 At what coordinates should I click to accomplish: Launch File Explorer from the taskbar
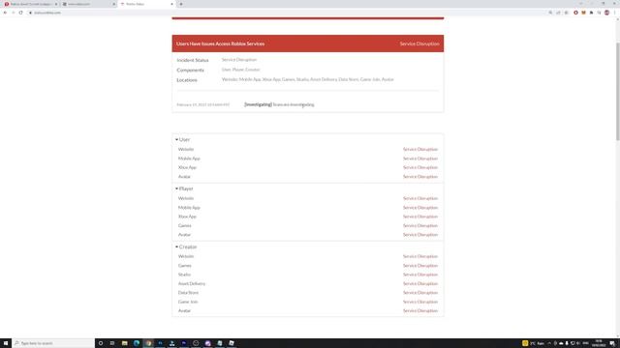pyautogui.click(x=125, y=343)
